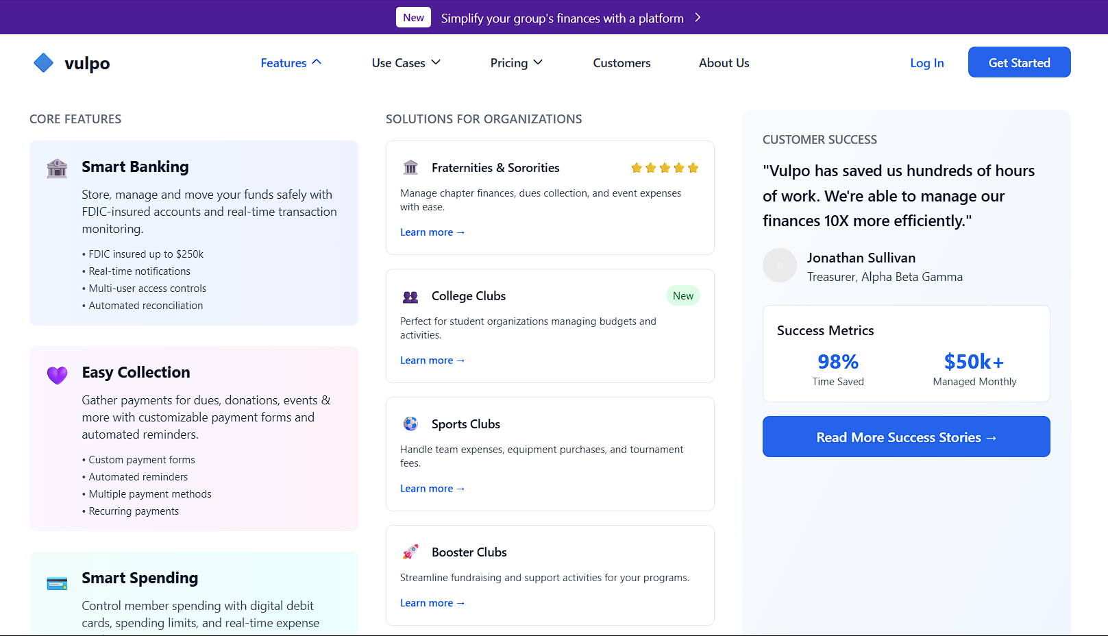Click the purple heart Easy Collection icon
Screen dimensions: 1108x636
pos(57,375)
